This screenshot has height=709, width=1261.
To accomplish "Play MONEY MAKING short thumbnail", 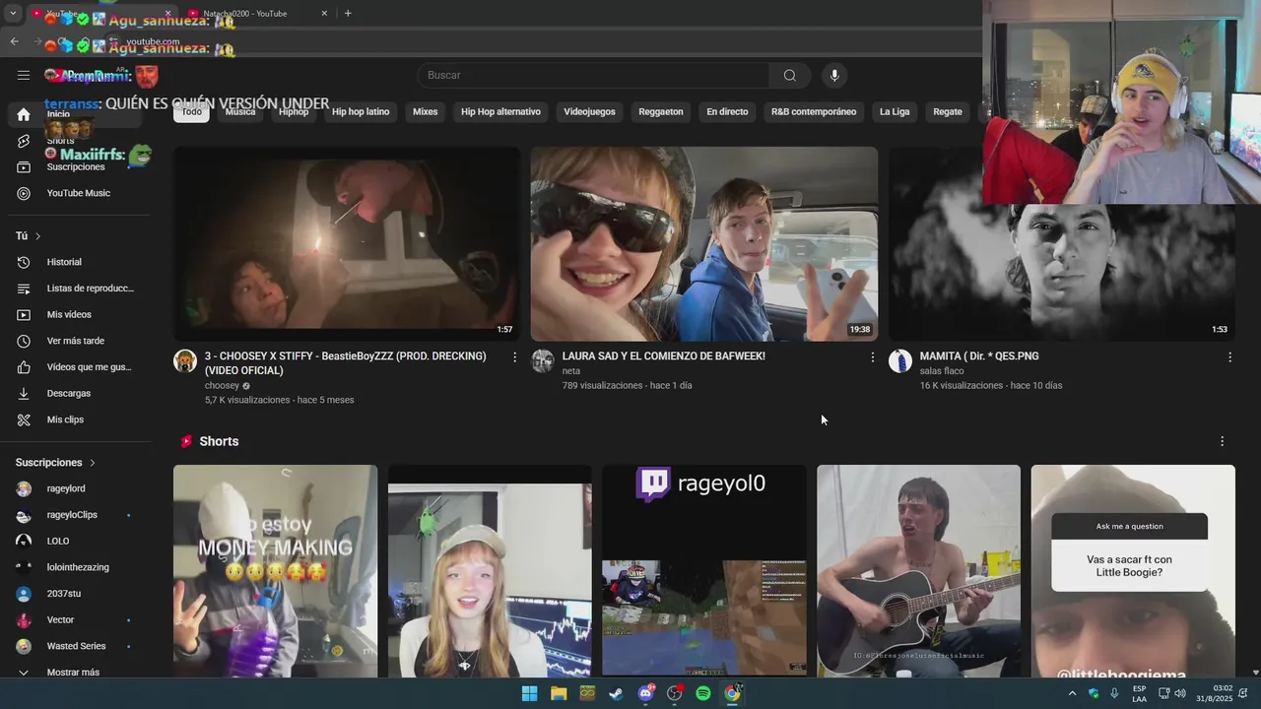I will (x=275, y=571).
